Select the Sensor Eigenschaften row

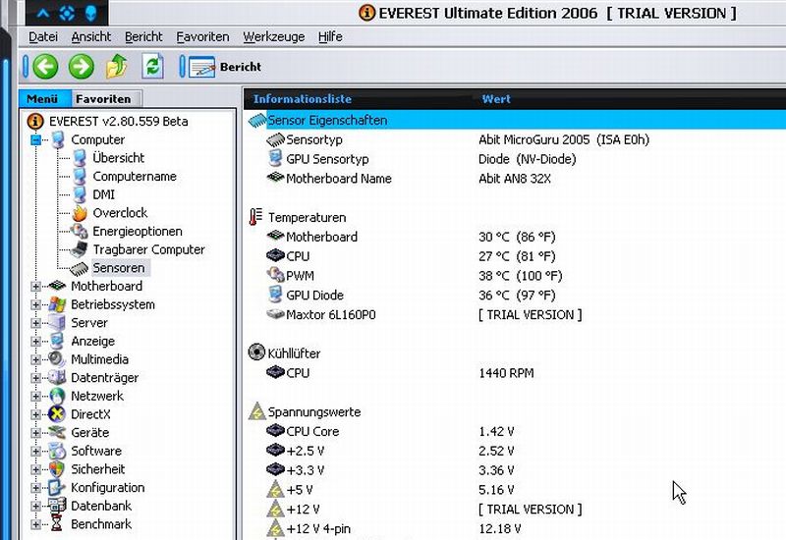tap(515, 120)
